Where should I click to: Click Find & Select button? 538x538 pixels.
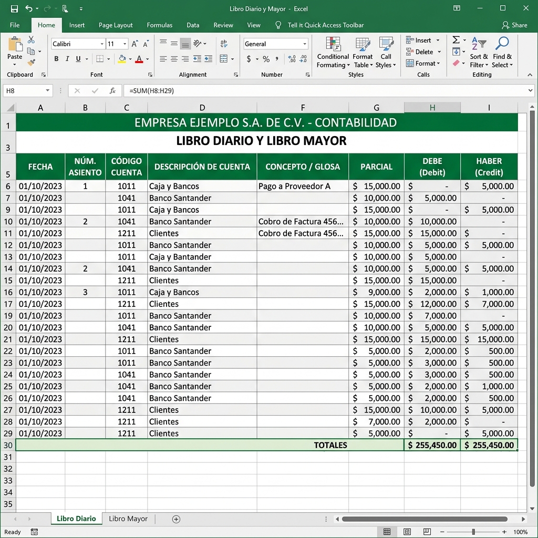tap(502, 52)
